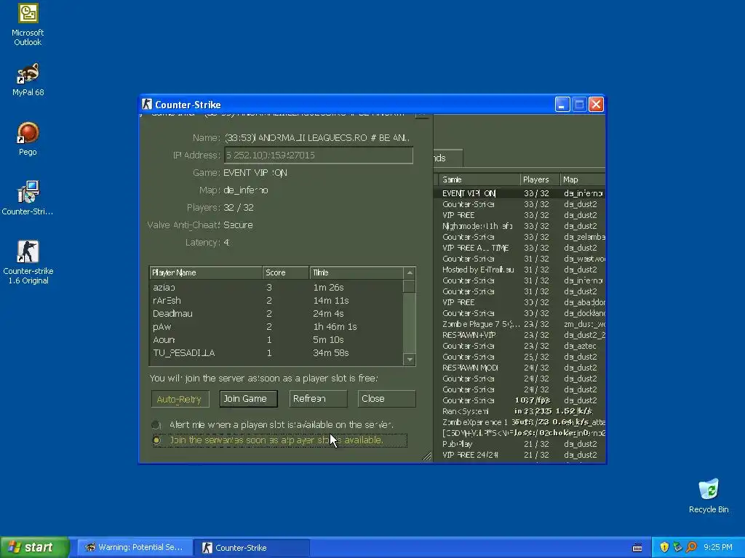Click the keyboard icon in the taskbar
This screenshot has height=558, width=745.
(637, 548)
